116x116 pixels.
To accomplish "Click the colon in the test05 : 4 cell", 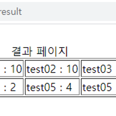I will 61,88.
